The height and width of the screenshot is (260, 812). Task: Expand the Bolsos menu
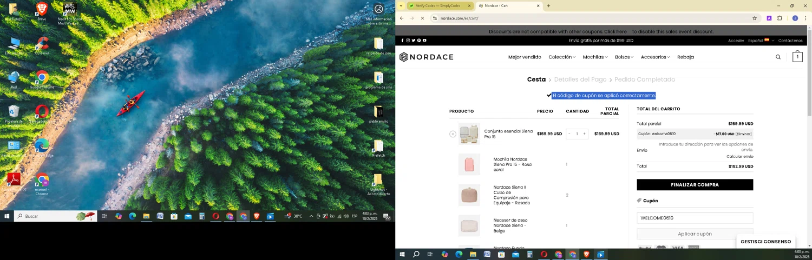pyautogui.click(x=624, y=57)
